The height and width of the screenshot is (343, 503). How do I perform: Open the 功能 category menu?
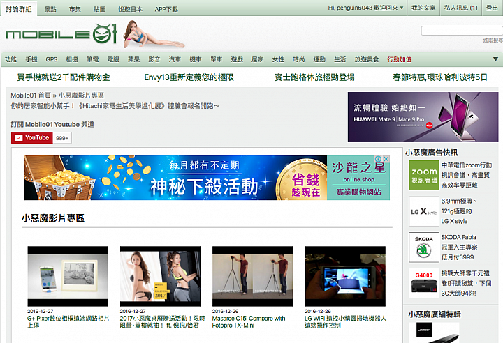[x=10, y=59]
